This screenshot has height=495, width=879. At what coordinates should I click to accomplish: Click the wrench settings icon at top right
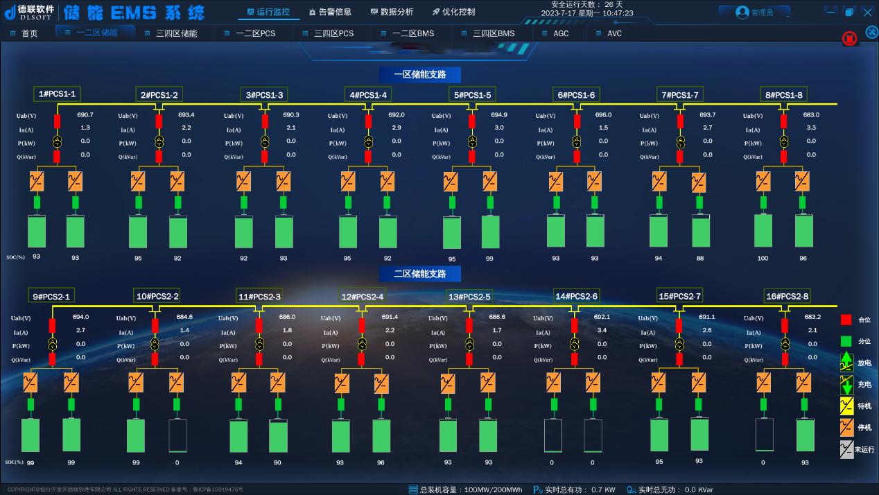(x=871, y=33)
